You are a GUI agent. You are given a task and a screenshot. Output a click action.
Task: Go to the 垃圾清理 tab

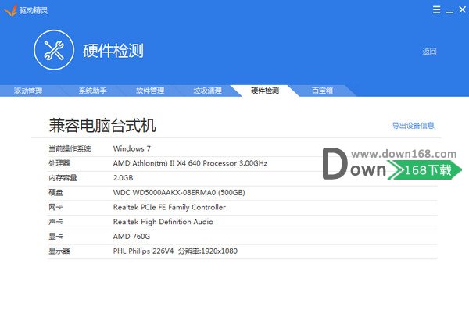pyautogui.click(x=208, y=91)
